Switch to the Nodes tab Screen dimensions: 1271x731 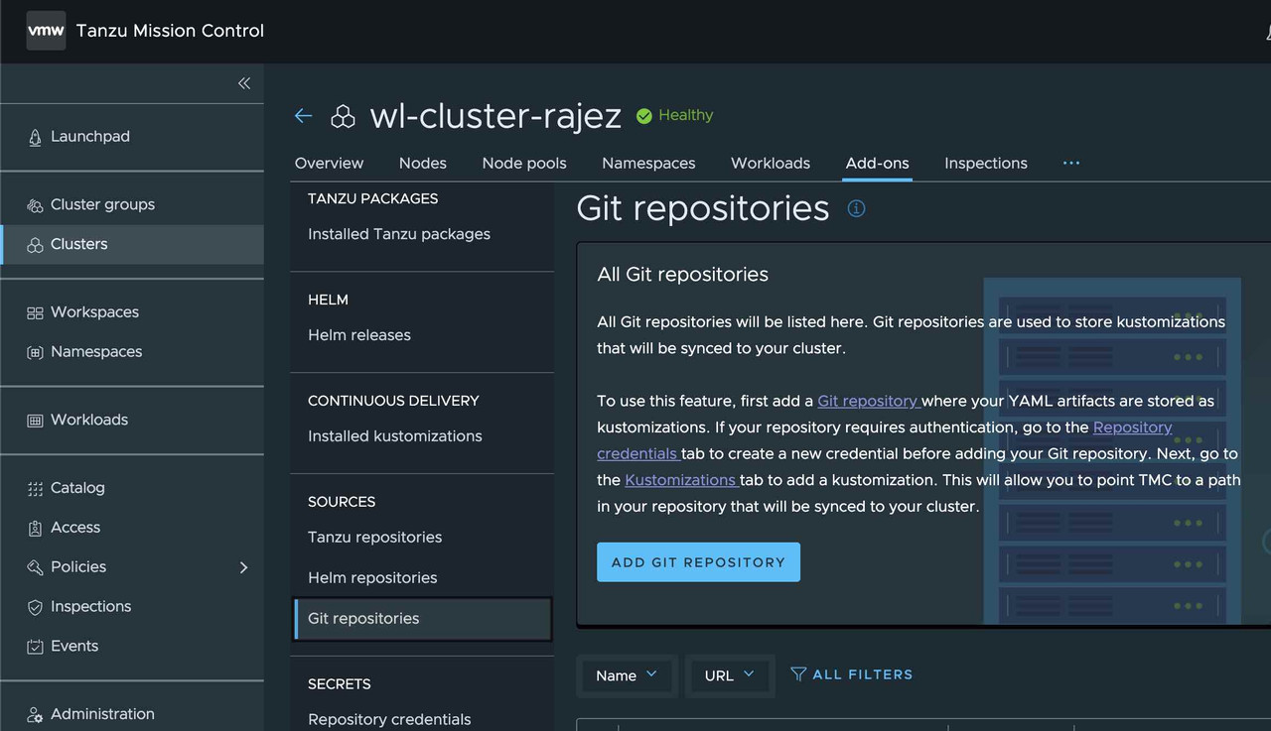point(423,164)
